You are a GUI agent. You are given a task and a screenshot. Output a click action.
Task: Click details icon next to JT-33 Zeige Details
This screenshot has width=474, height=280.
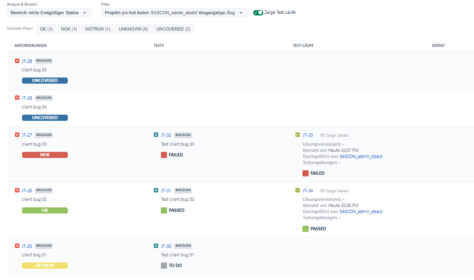tap(323, 135)
